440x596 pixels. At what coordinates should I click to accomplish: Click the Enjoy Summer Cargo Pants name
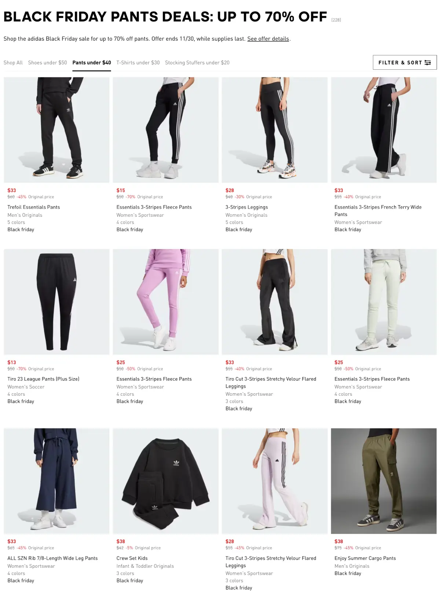pyautogui.click(x=365, y=558)
